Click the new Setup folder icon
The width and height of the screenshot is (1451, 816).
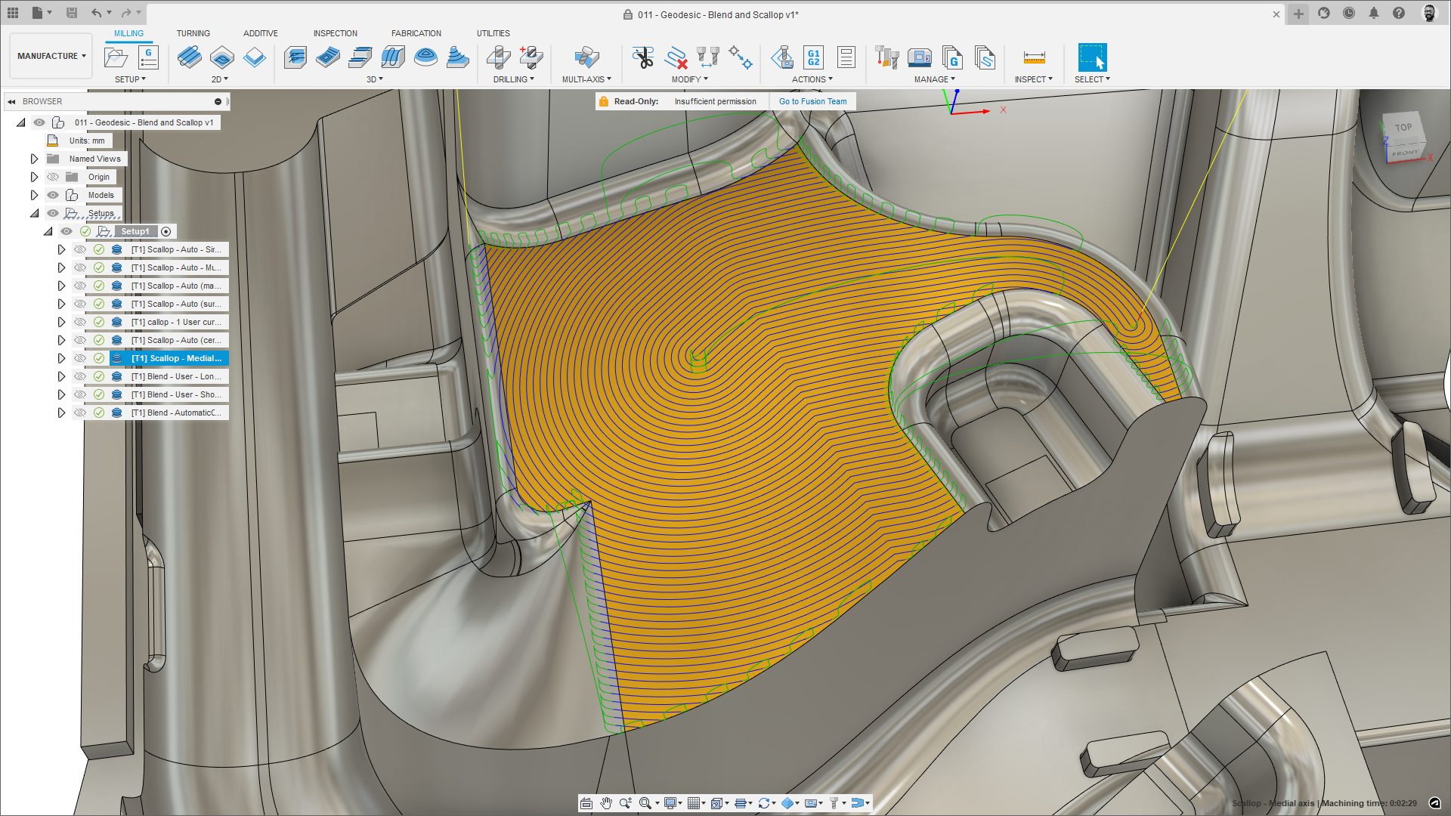point(116,57)
